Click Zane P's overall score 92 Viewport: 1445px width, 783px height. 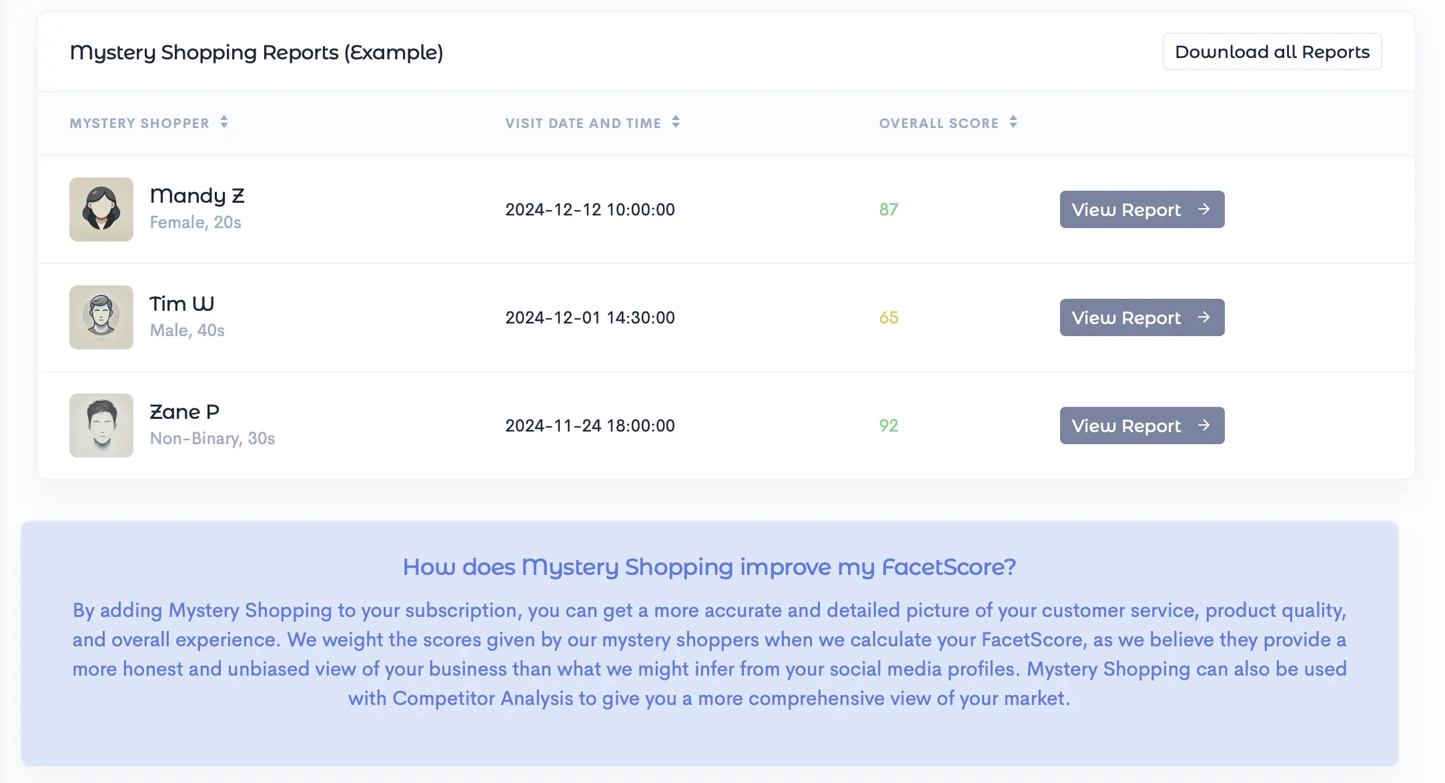coord(889,426)
